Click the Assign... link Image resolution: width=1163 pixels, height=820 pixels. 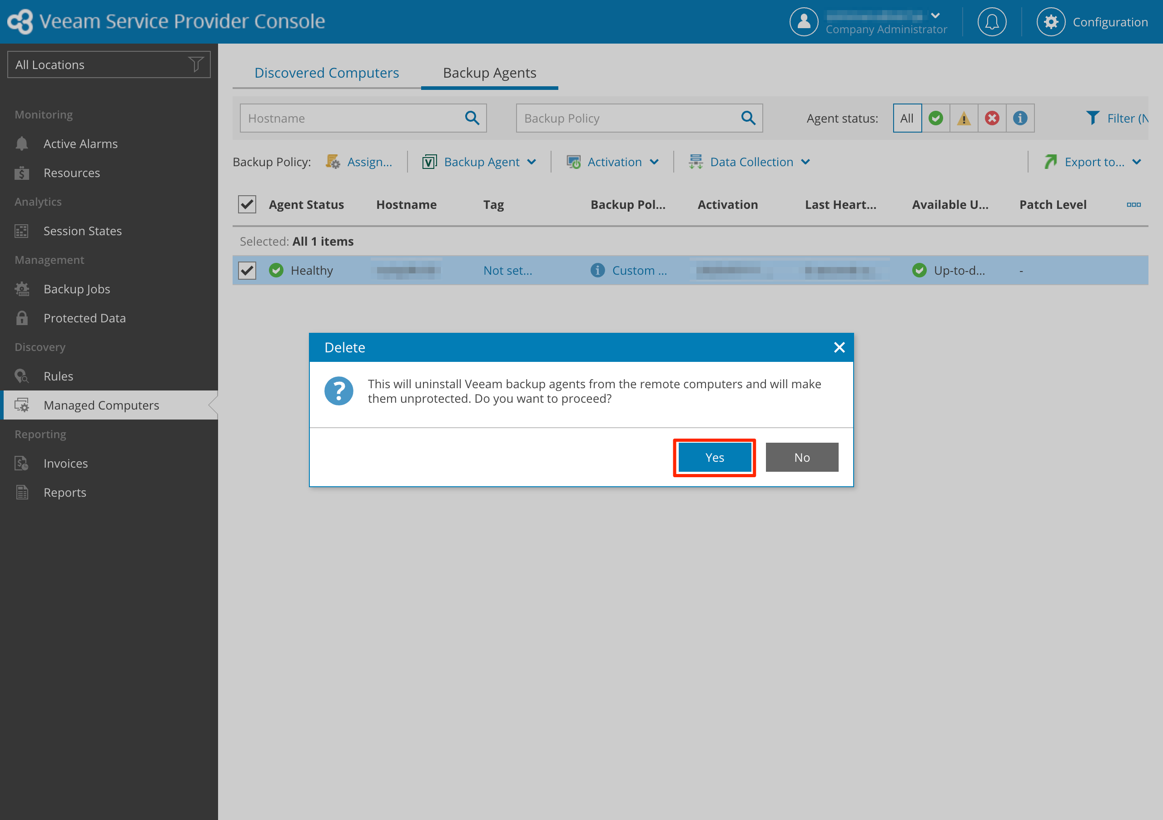[370, 162]
